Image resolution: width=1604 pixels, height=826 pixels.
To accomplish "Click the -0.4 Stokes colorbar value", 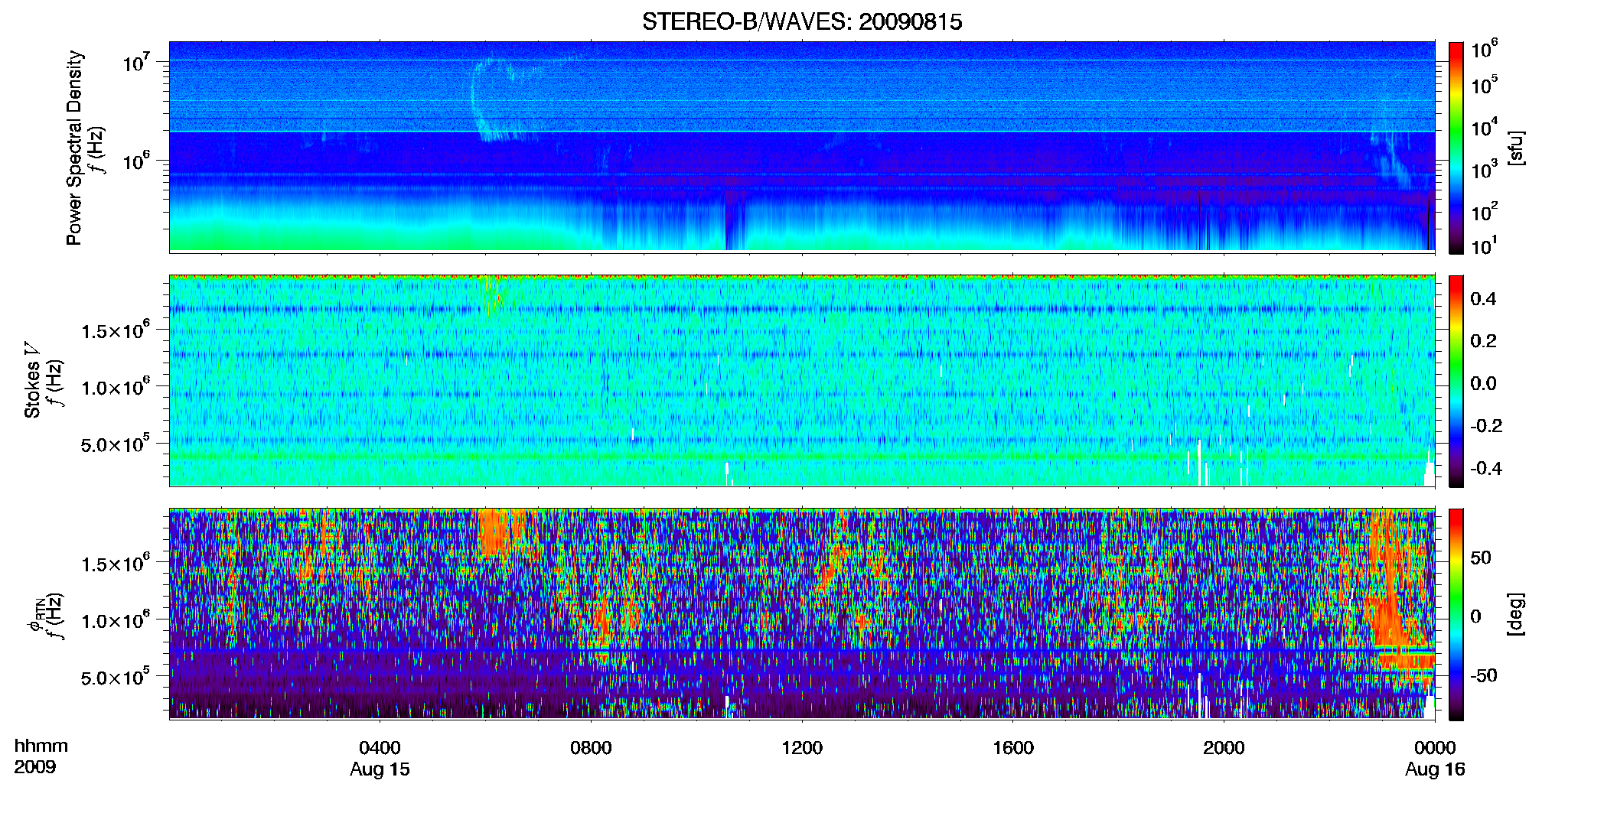I will point(1486,468).
